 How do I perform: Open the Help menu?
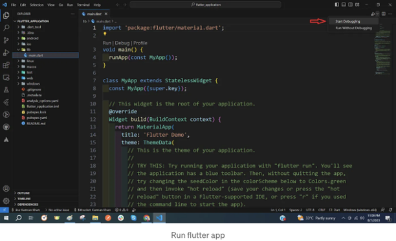point(97,5)
